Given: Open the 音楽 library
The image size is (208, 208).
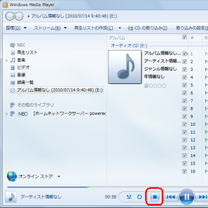Looking at the screenshot, I should click(21, 60).
